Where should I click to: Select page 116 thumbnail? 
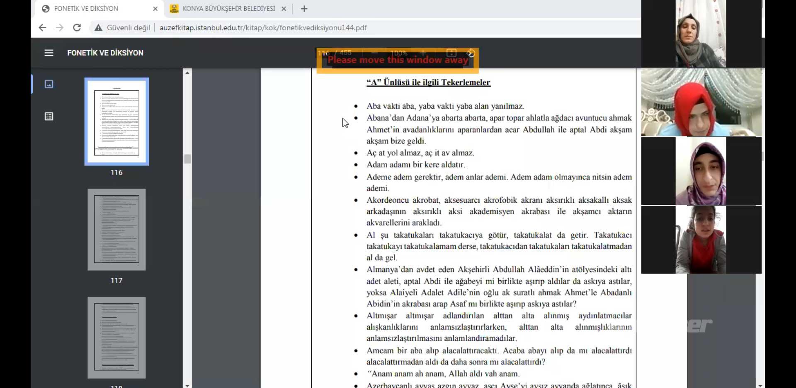[116, 121]
